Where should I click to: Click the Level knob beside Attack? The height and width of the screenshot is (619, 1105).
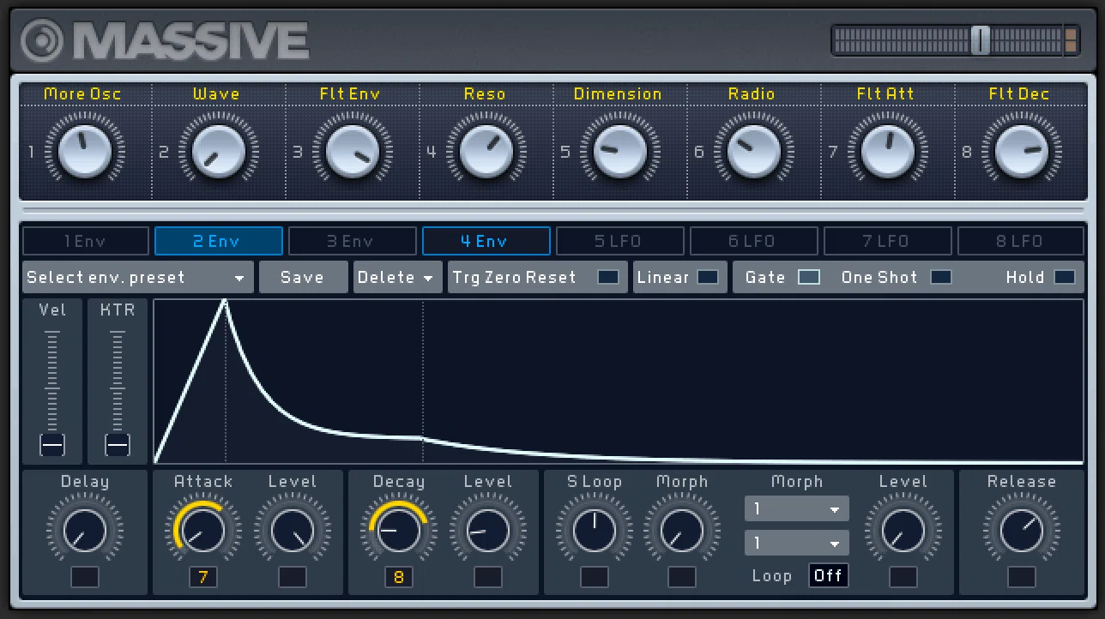(293, 531)
